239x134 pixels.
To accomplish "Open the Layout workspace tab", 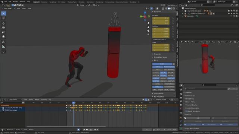I will point(36,2).
